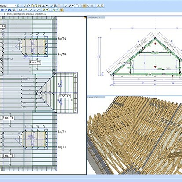Image resolution: width=182 pixels, height=182 pixels.
Task: Toggle the highlighted snap button in toolbar
Action: point(84,6)
